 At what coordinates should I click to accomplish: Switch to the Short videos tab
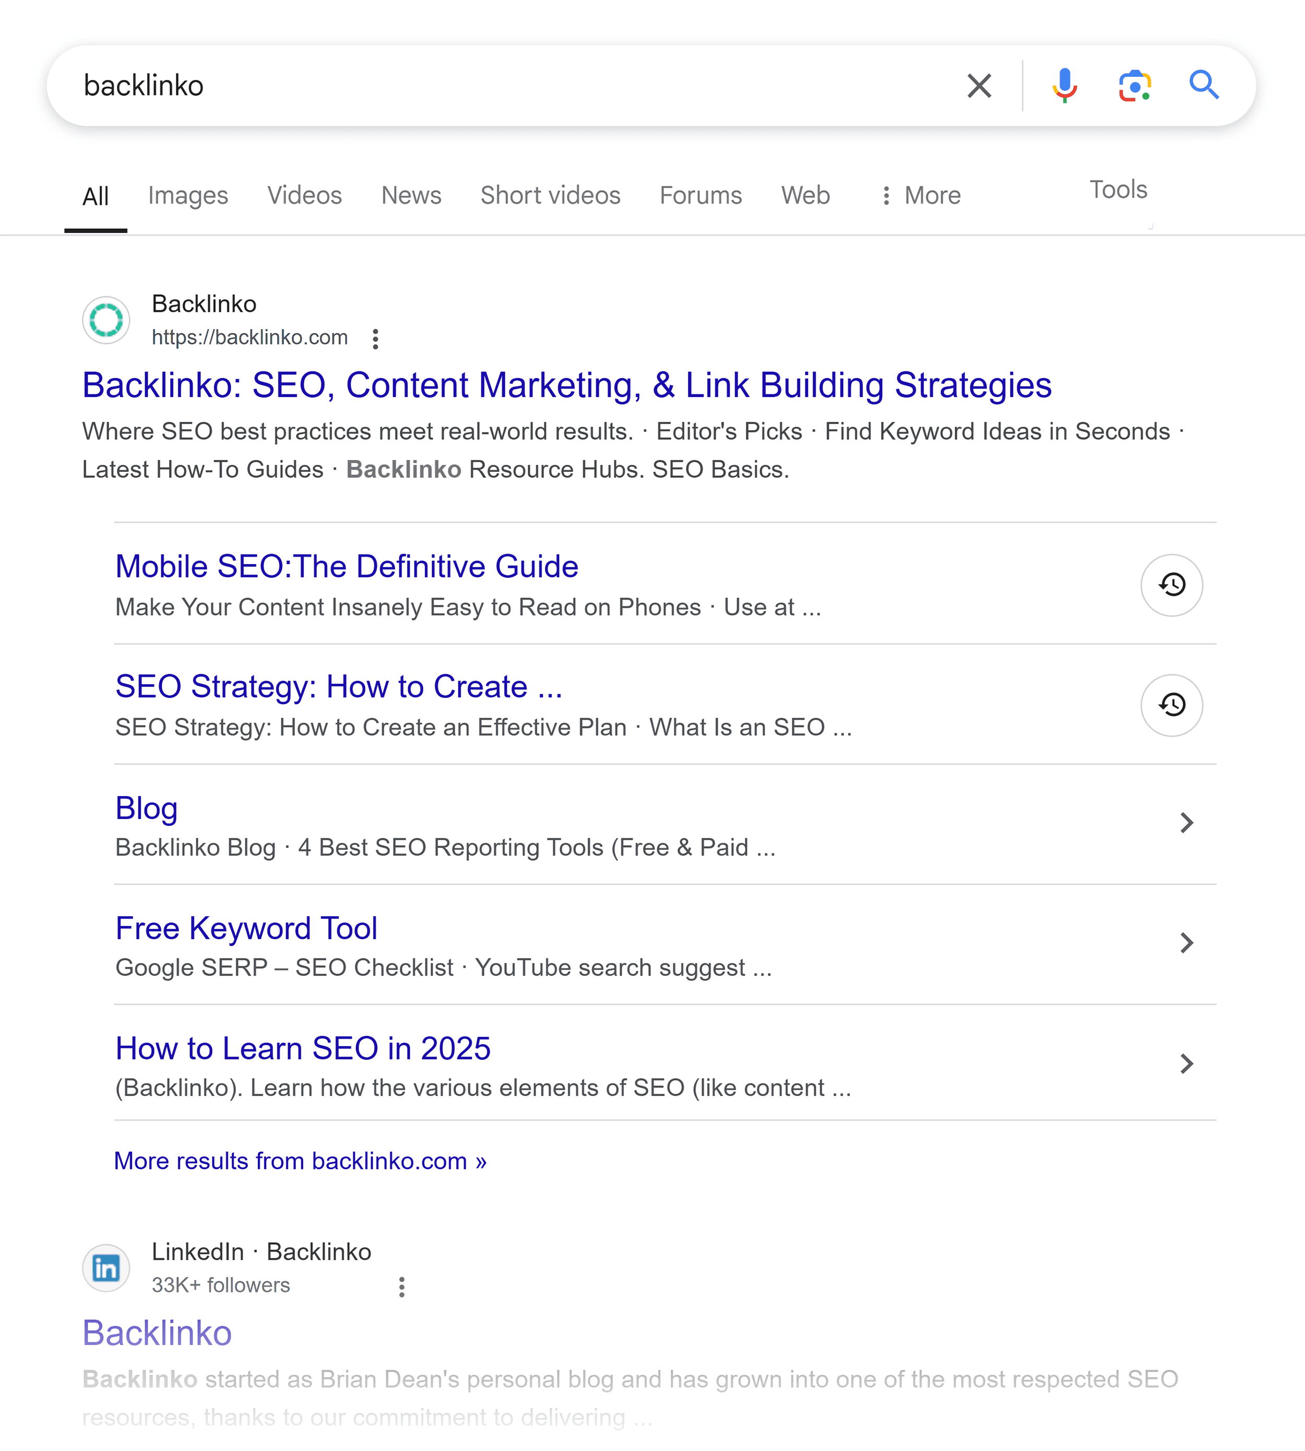[551, 195]
